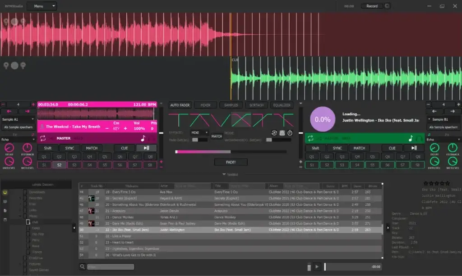The image size is (462, 276).
Task: Expand the Music folder in tree
Action: pyautogui.click(x=20, y=216)
